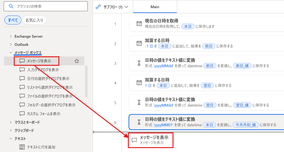Expand the Outlook action group
The height and width of the screenshot is (152, 284).
(11, 44)
